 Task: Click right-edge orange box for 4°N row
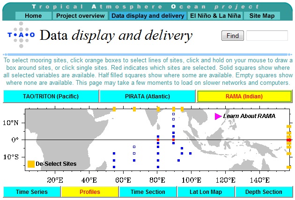pos(289,133)
